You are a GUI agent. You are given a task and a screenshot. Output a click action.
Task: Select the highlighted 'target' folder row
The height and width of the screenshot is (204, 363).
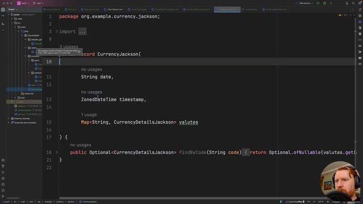tap(24, 102)
